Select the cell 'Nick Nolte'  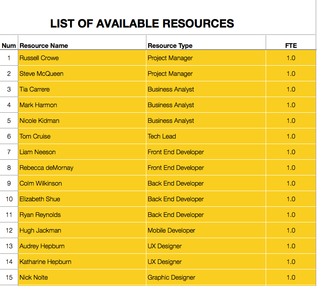click(82, 278)
